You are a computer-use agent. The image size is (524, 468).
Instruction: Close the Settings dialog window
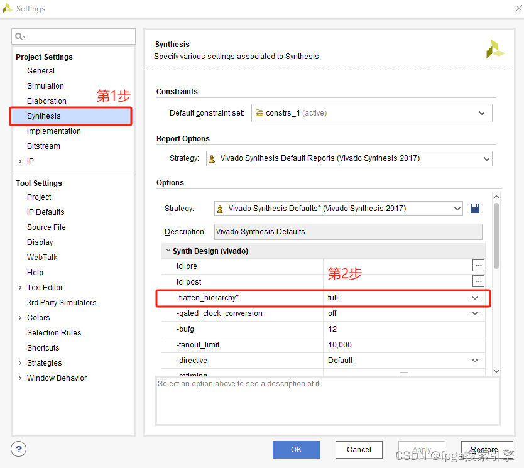click(x=518, y=8)
